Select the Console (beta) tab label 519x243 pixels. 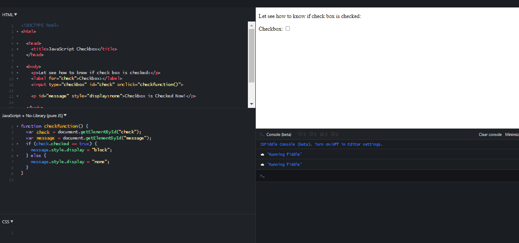(x=279, y=135)
